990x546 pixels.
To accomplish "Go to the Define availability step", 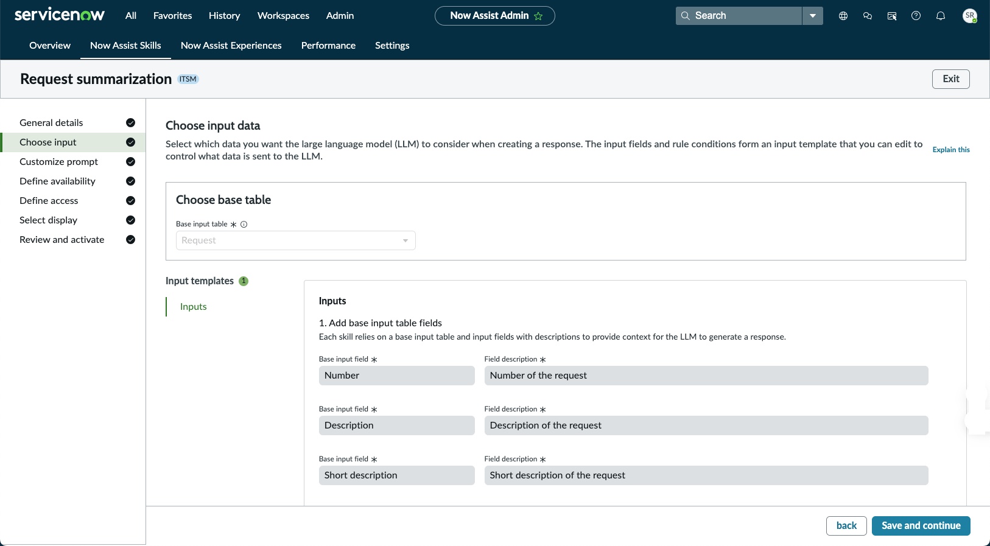I will (x=73, y=181).
